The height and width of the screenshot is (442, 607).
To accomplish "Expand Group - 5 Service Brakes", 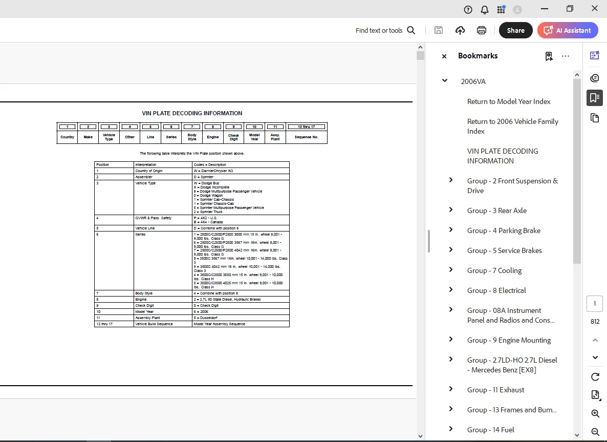I will 450,249.
